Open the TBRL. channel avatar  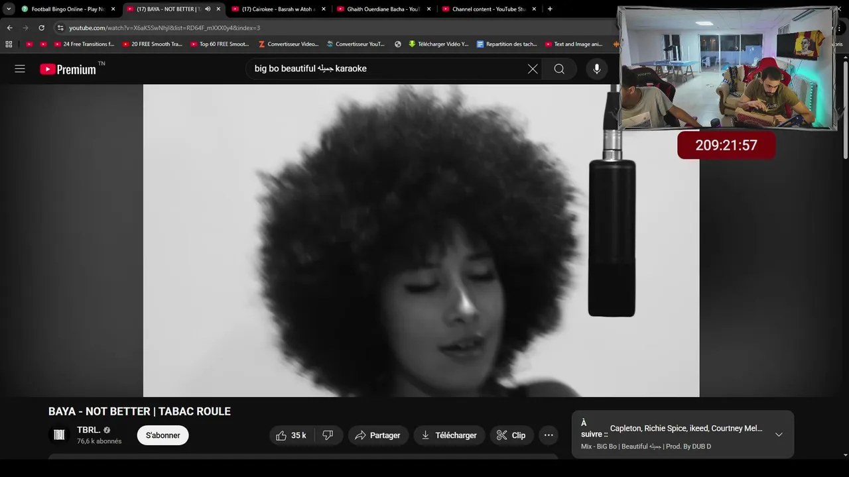(59, 435)
